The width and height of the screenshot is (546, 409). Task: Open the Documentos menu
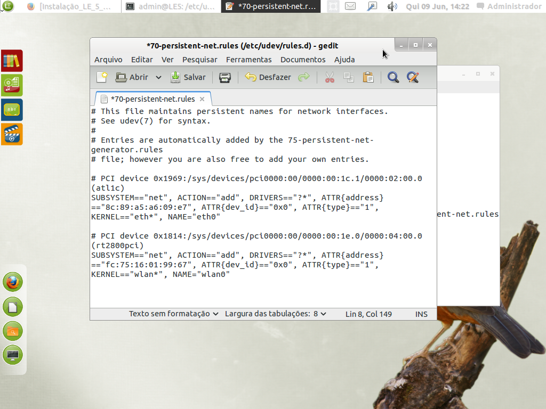coord(303,60)
